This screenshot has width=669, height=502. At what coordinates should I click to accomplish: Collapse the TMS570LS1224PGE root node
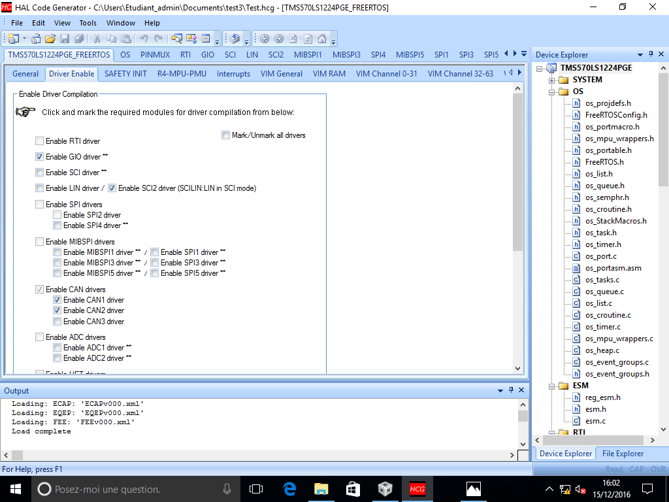coord(540,68)
